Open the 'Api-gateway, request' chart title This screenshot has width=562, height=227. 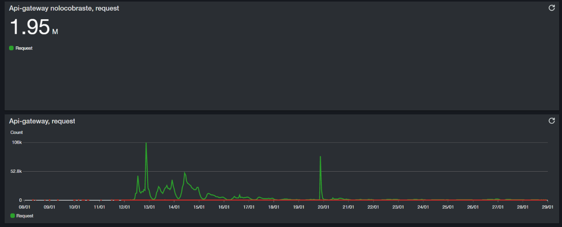coord(42,121)
